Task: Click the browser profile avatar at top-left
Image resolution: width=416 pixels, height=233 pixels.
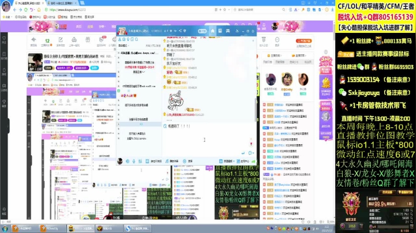Action: click(6, 6)
